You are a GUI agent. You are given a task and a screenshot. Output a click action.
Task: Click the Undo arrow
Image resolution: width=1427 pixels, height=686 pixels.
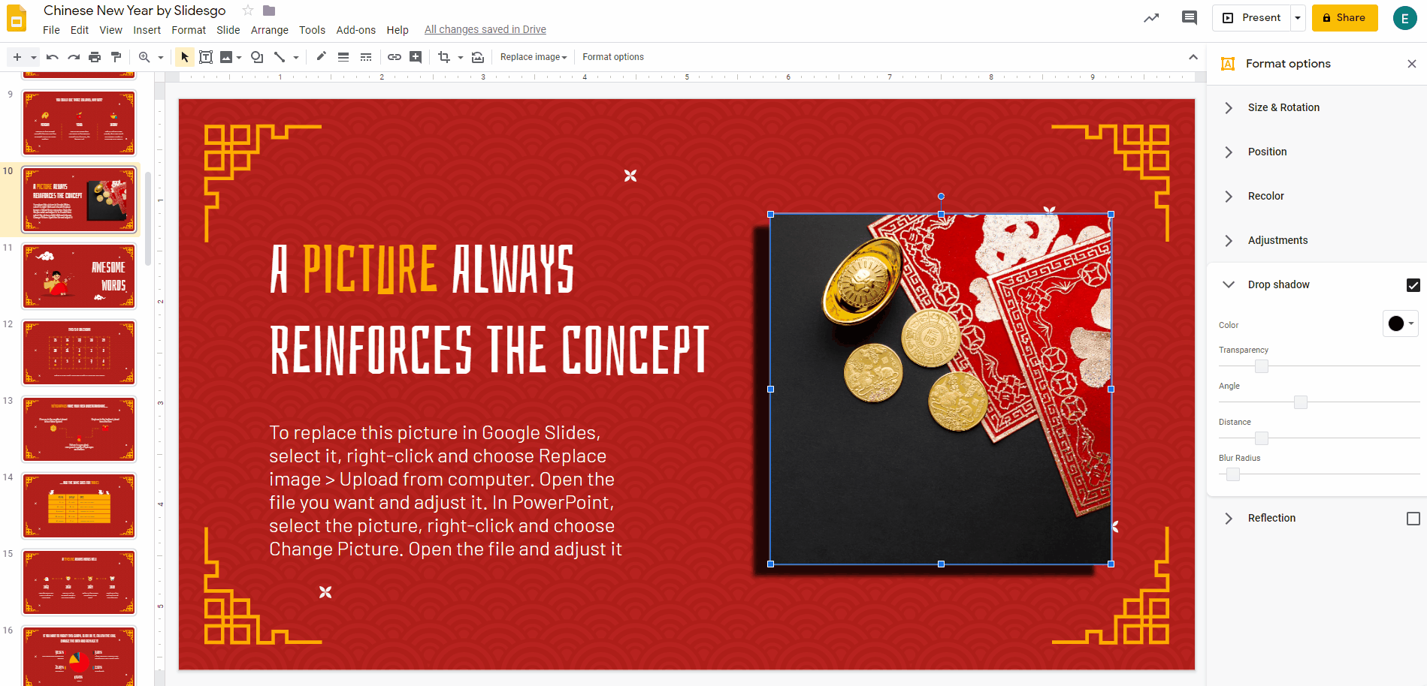pos(52,57)
